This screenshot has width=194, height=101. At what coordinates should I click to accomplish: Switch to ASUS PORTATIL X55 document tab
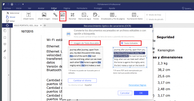coord(26,26)
